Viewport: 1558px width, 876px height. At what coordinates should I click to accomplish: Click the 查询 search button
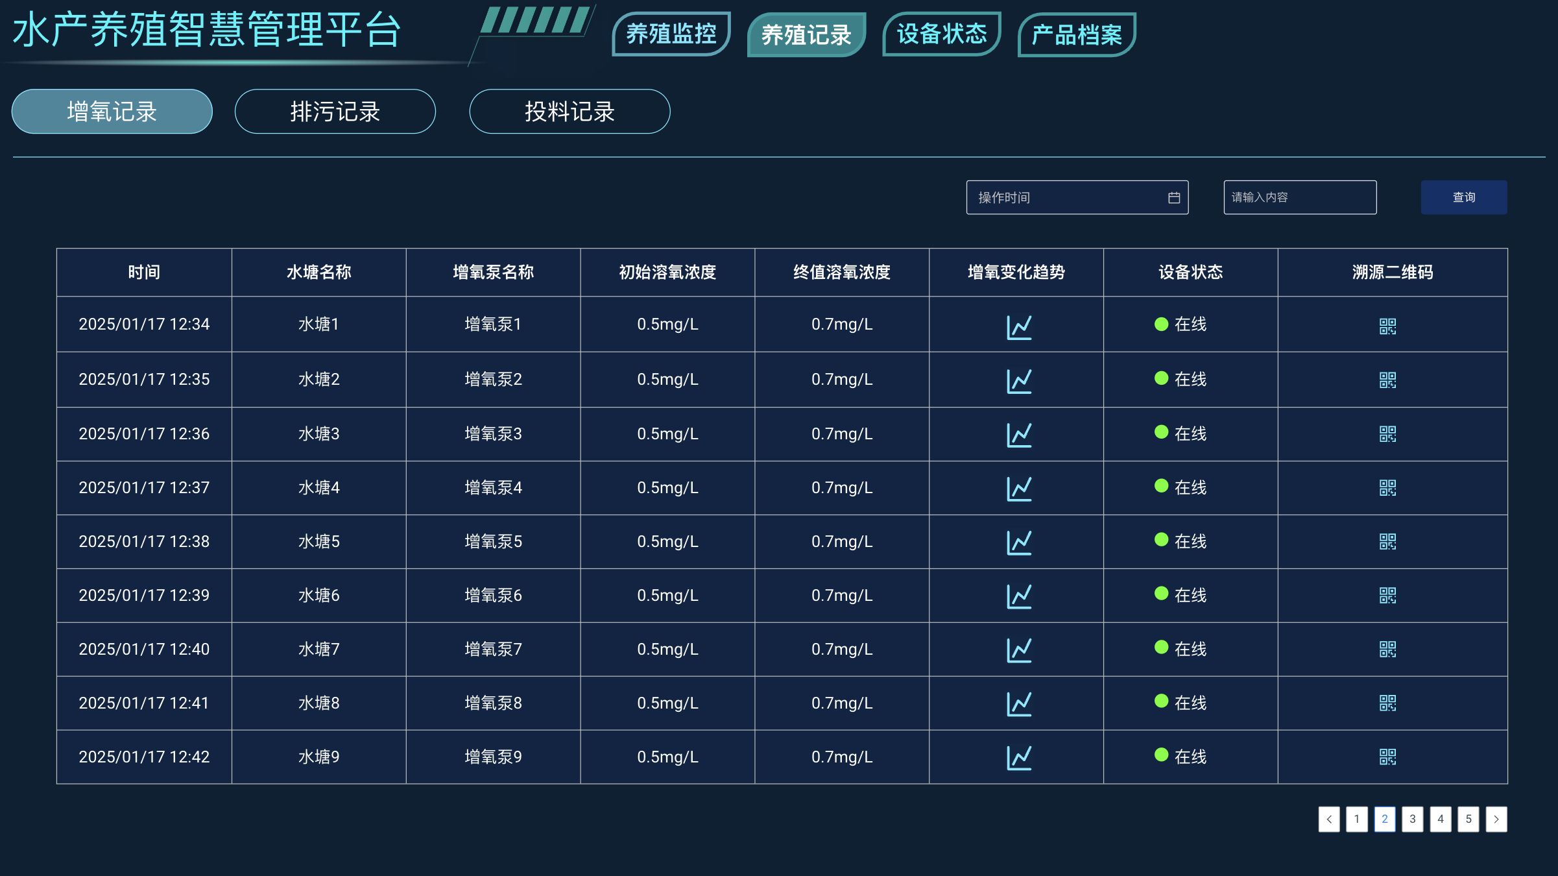click(x=1463, y=197)
